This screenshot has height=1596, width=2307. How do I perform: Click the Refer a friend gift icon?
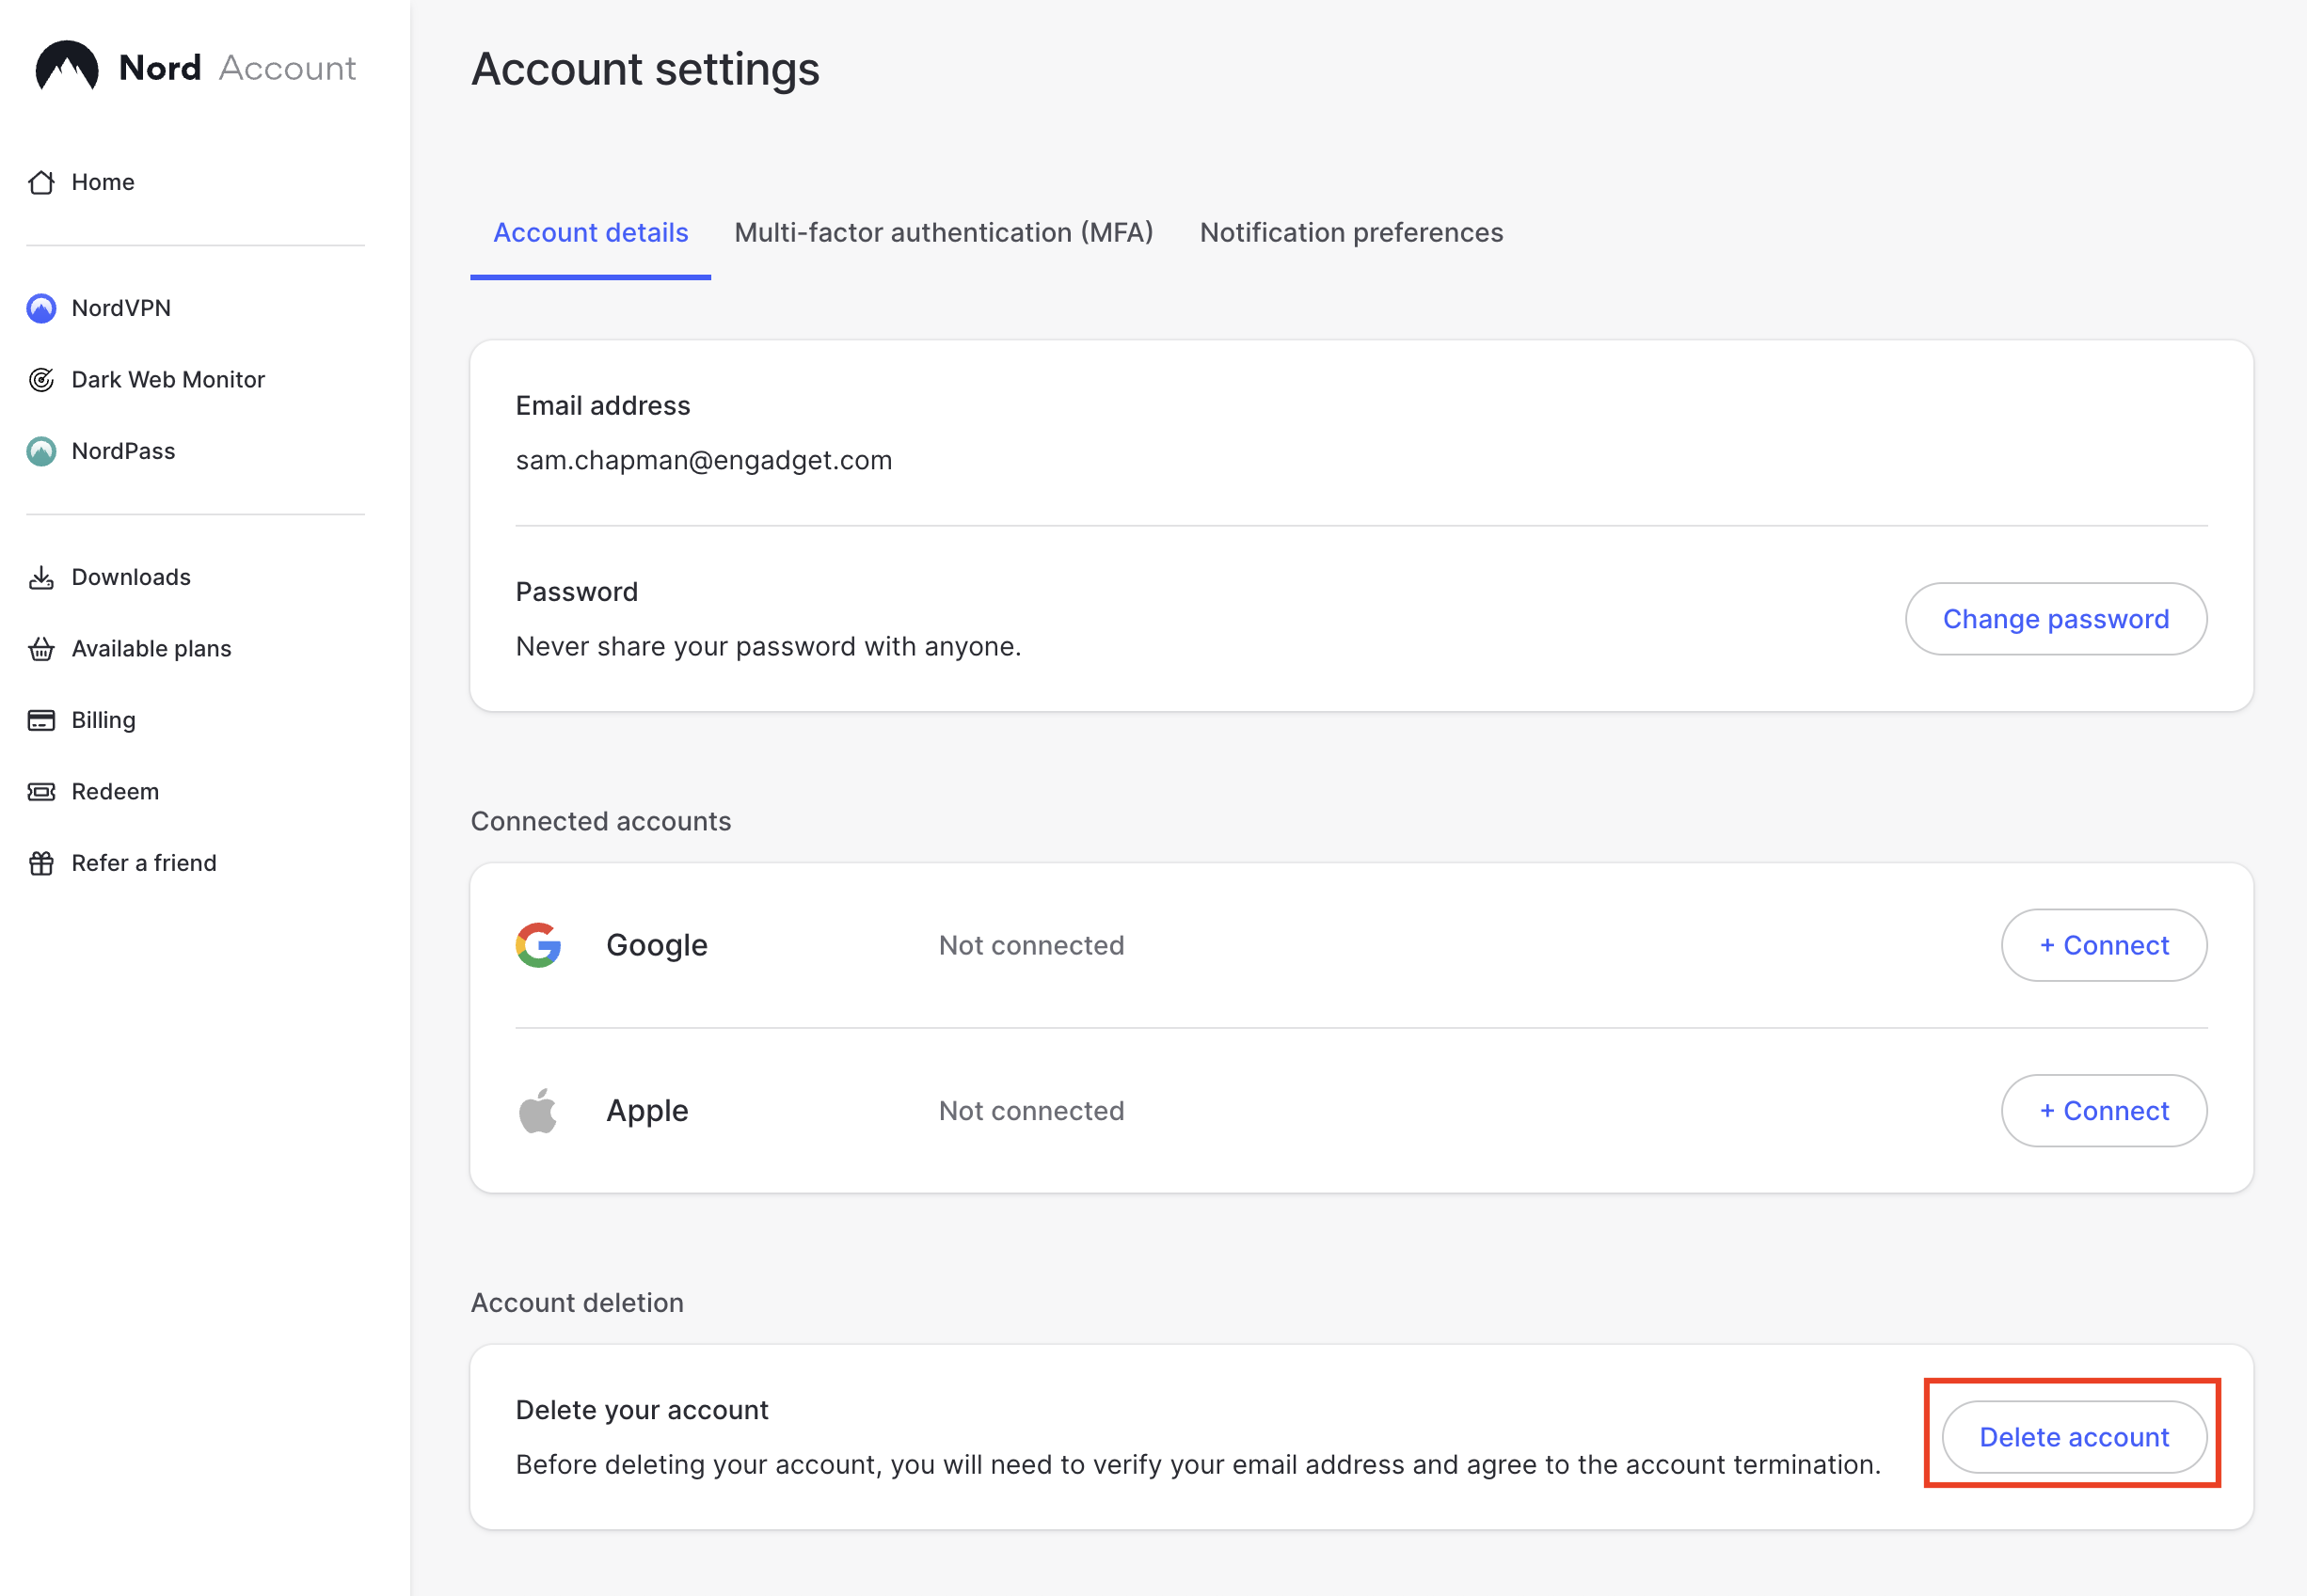click(x=41, y=863)
